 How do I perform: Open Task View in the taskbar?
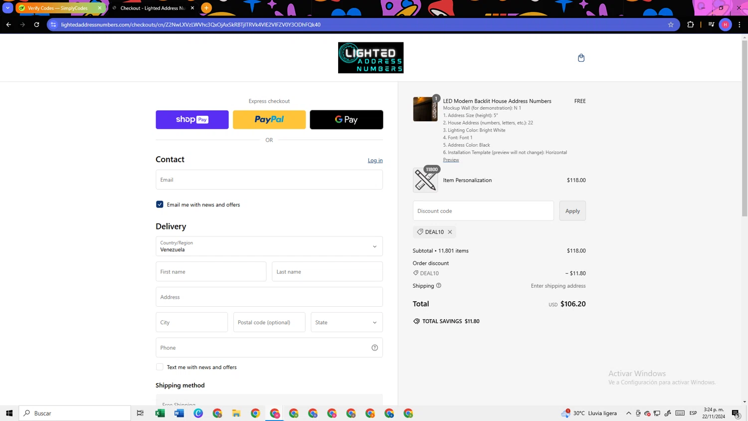140,413
